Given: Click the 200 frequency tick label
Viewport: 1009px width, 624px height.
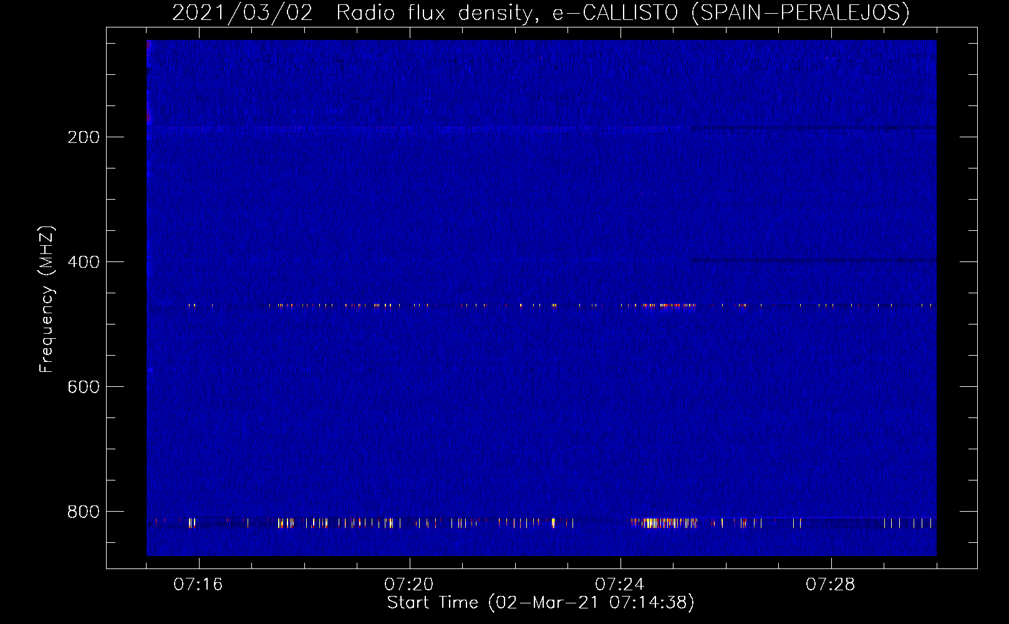Looking at the screenshot, I should coord(84,137).
